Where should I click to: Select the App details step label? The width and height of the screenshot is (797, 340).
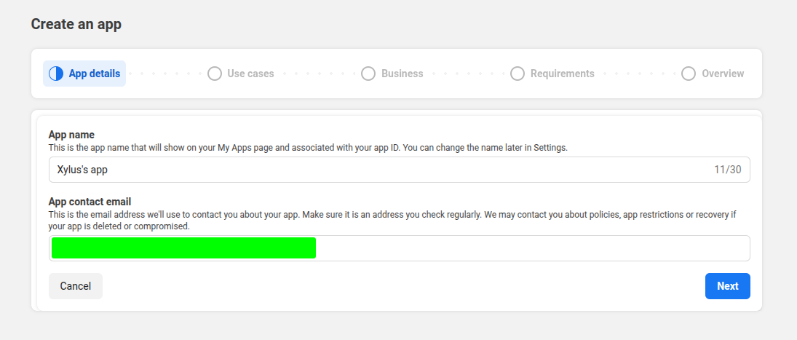pos(95,74)
